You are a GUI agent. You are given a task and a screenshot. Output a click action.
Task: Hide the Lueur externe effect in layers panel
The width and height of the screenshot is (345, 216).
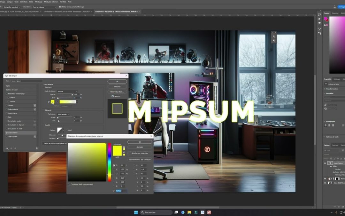[x=333, y=172]
